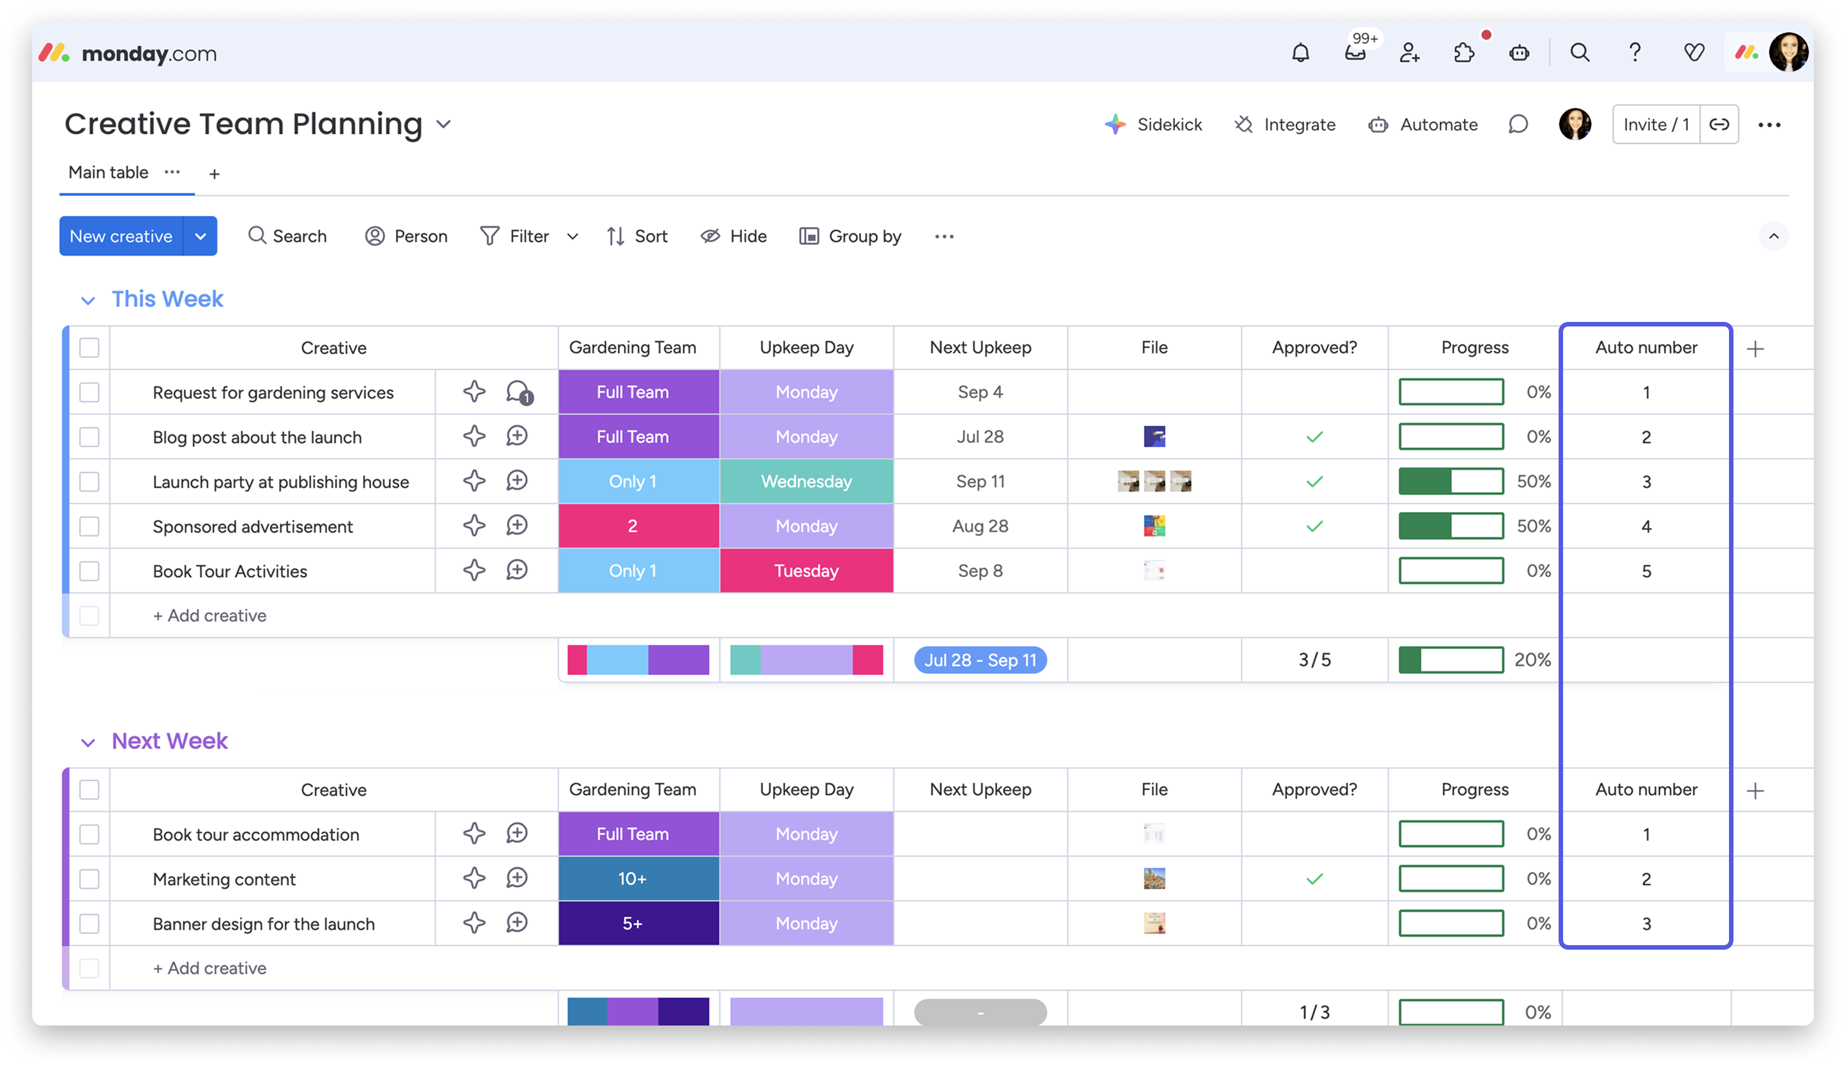1846x1066 pixels.
Task: Collapse the This Week group
Action: [x=88, y=300]
